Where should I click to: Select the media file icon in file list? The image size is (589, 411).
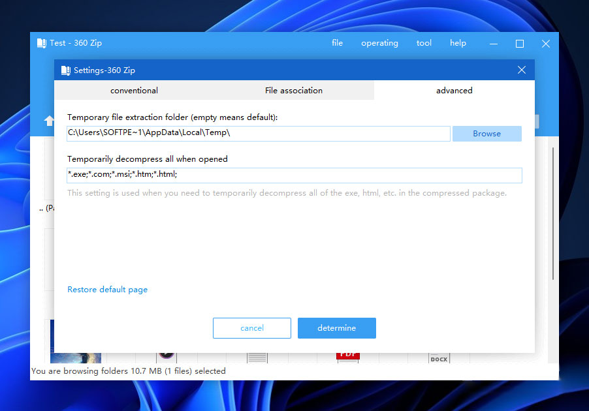click(x=167, y=357)
